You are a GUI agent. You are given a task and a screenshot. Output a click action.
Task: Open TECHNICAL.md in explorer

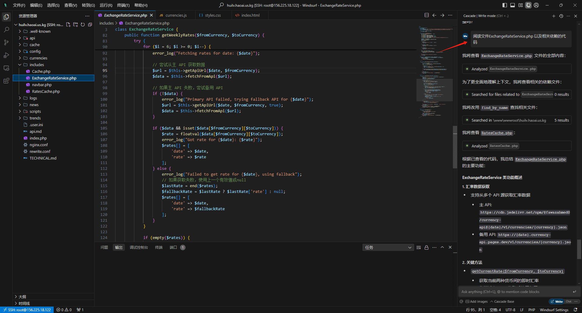(x=43, y=158)
